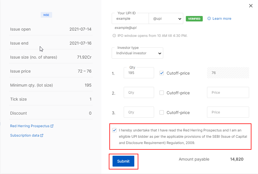Open the Subscription data link
The width and height of the screenshot is (258, 174).
tap(25, 135)
